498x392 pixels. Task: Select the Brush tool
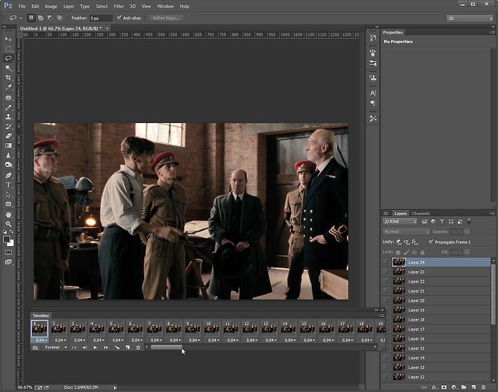click(x=8, y=107)
